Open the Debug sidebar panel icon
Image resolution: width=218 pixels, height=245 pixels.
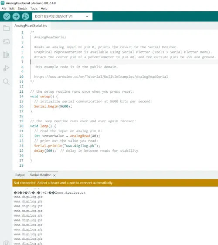point(6,68)
